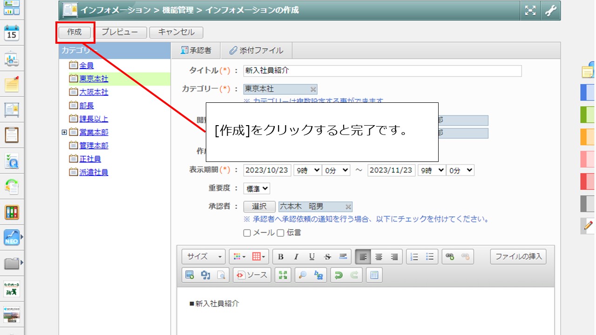Remove the 東京本社 category tag
Viewport: 596px width, 335px height.
(x=313, y=89)
